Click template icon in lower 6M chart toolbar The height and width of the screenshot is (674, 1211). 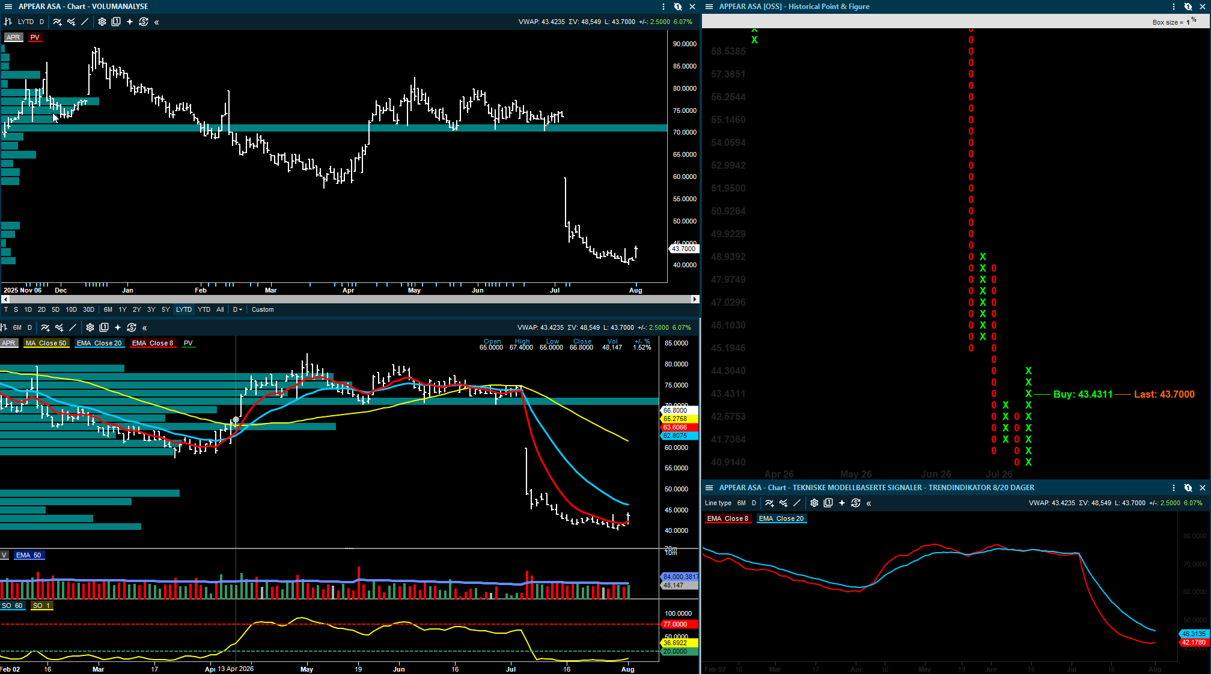click(x=104, y=327)
